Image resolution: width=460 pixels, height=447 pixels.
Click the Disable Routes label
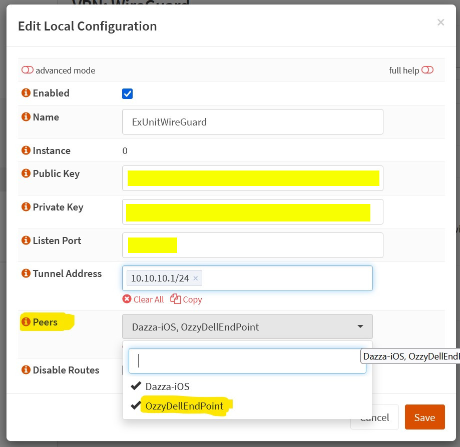(66, 370)
